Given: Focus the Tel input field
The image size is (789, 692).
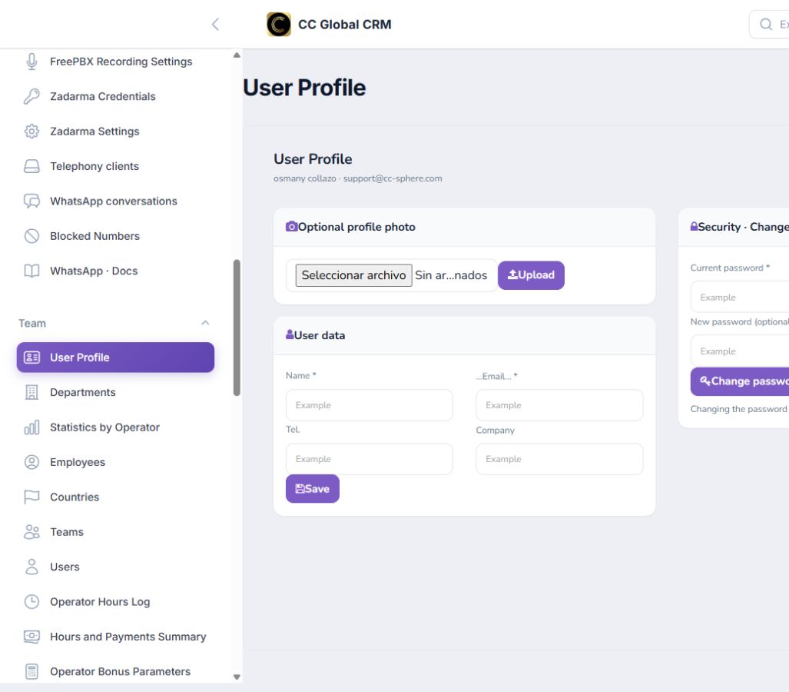Looking at the screenshot, I should pyautogui.click(x=370, y=459).
